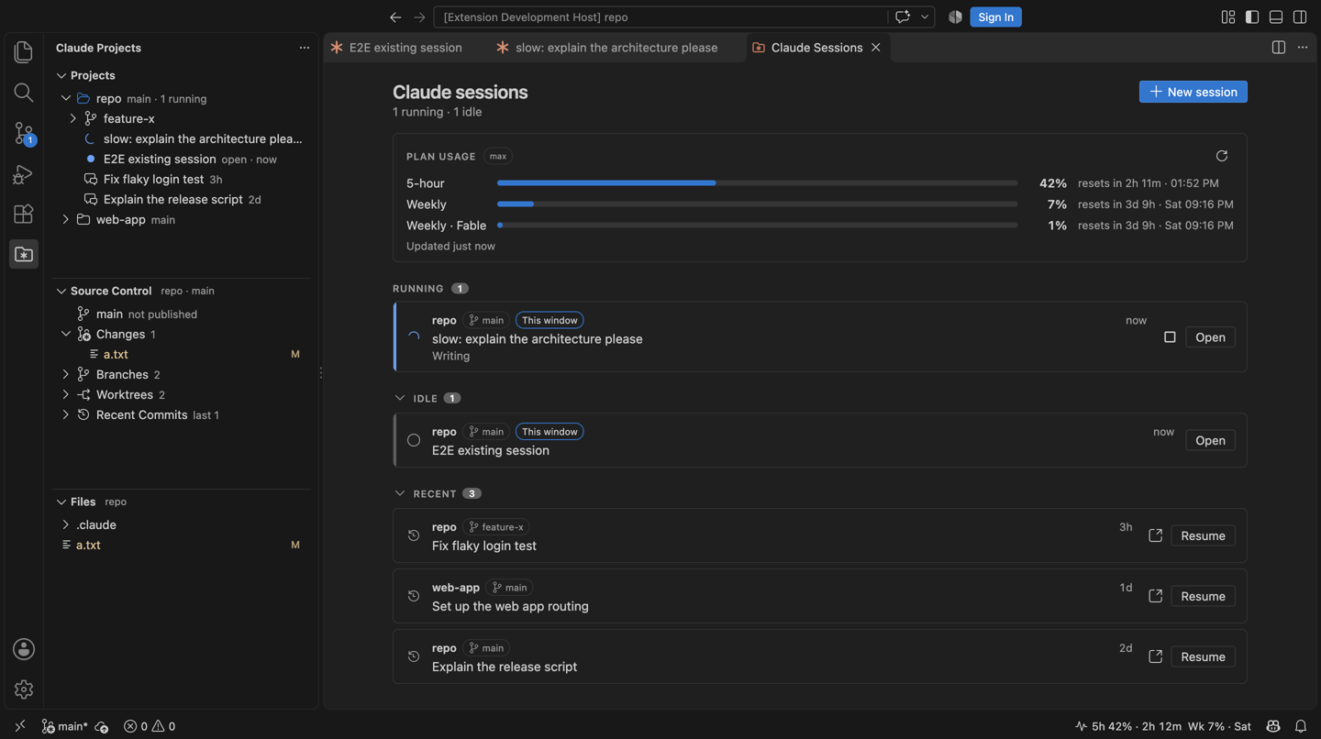Collapse the RECENT sessions section
The width and height of the screenshot is (1321, 739).
pyautogui.click(x=400, y=493)
